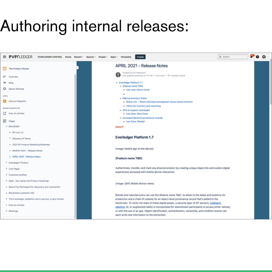The image size is (272, 272).
Task: Open the help question mark icon
Action: pyautogui.click(x=257, y=57)
